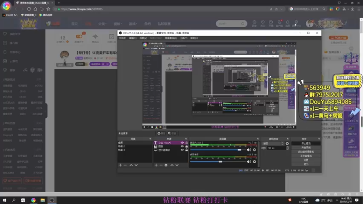Decrease the transition duration with down stepper

point(288,149)
